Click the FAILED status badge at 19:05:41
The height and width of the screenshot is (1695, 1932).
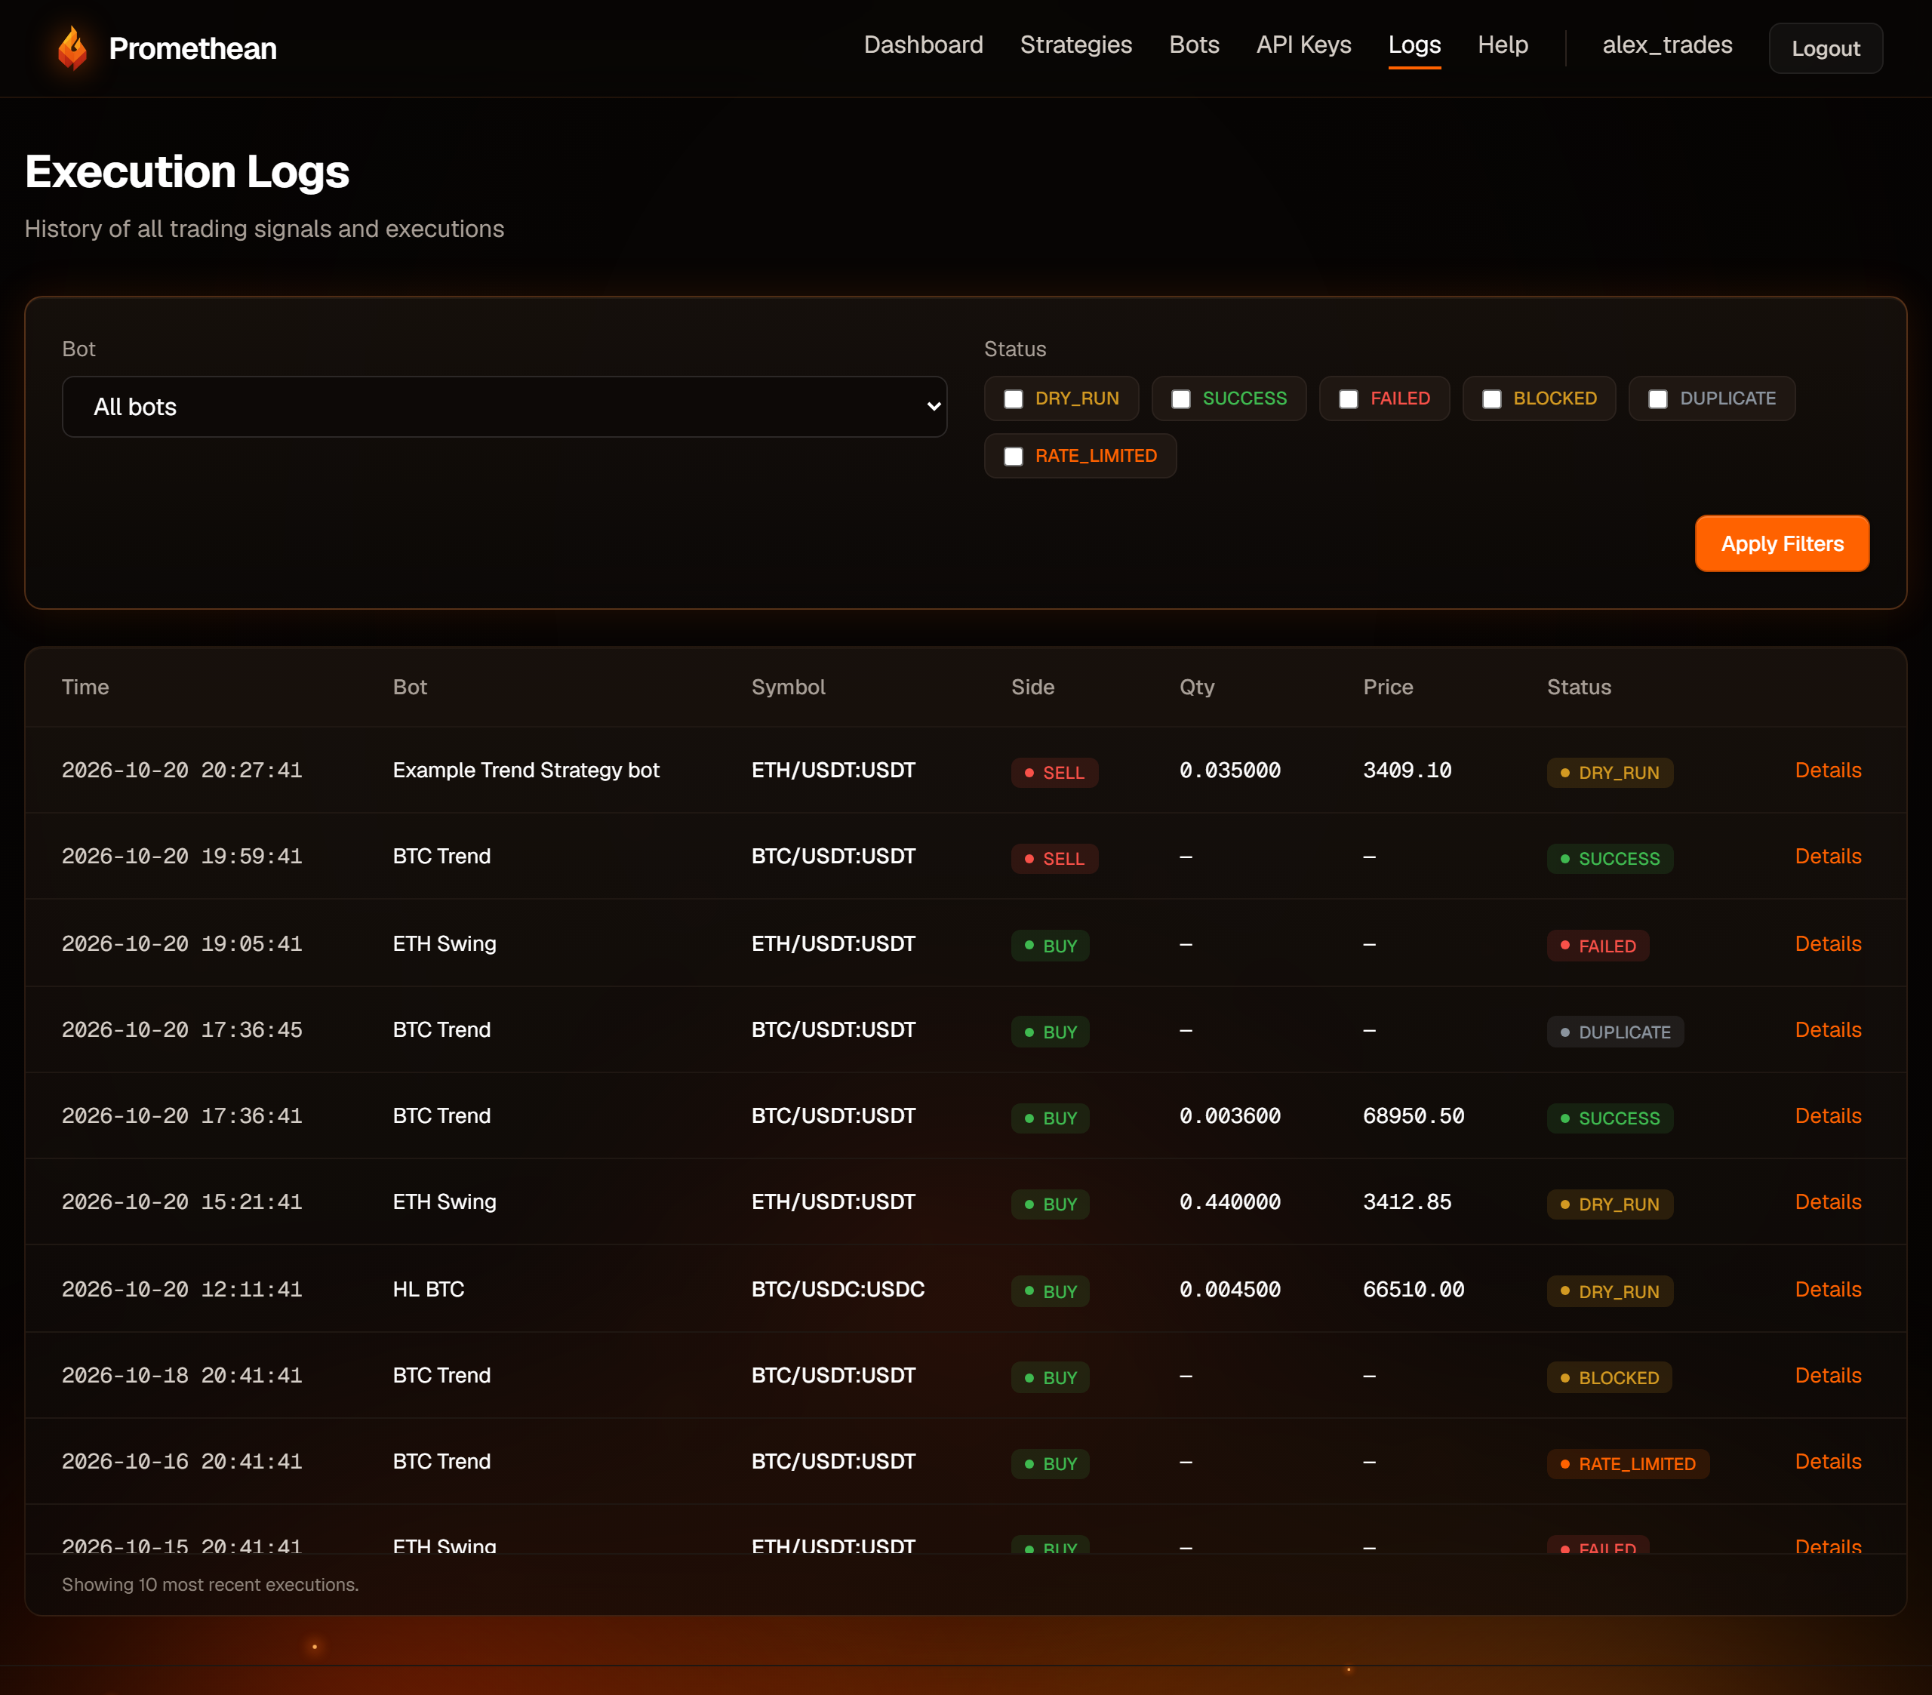(1598, 946)
